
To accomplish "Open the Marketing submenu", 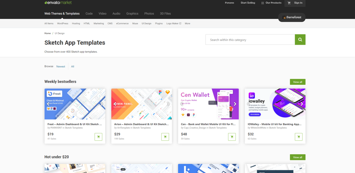I will (x=99, y=23).
